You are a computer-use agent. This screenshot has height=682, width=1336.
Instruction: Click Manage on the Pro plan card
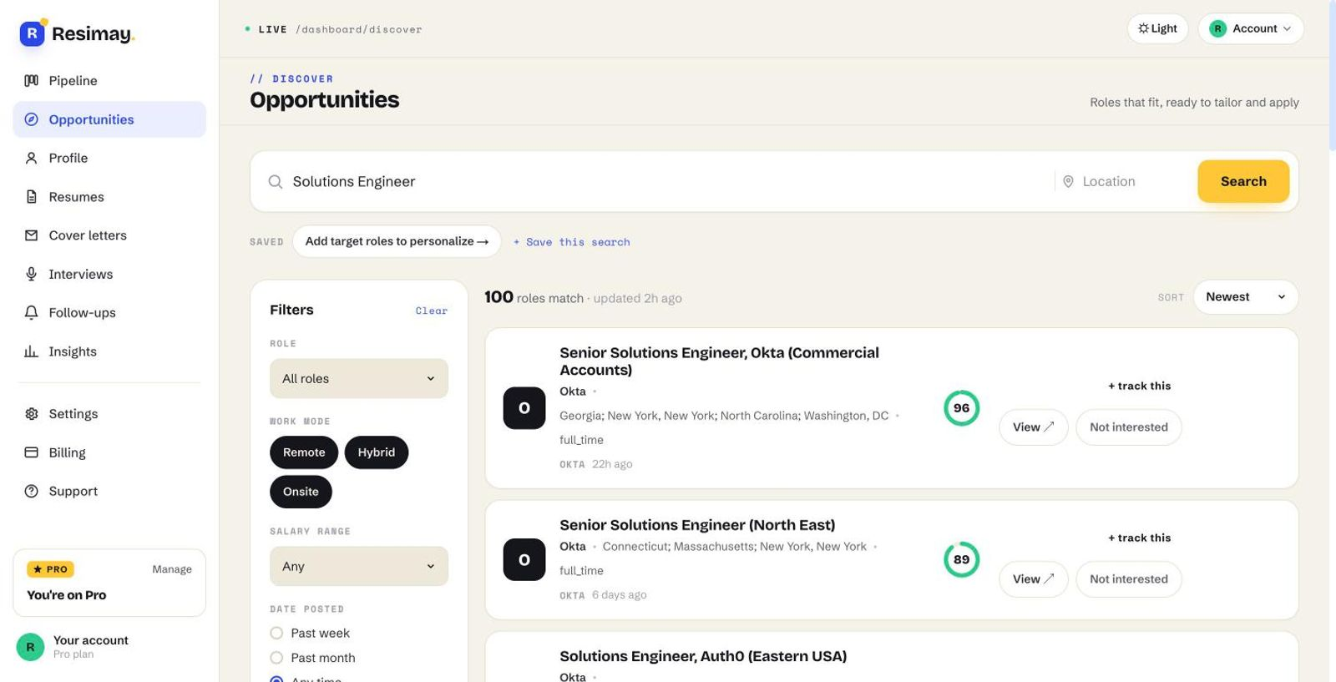coord(172,569)
